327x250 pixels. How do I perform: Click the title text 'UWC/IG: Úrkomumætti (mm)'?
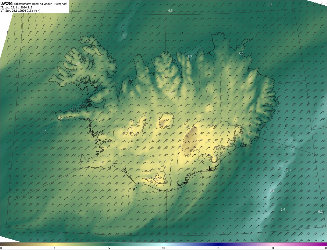[20, 4]
